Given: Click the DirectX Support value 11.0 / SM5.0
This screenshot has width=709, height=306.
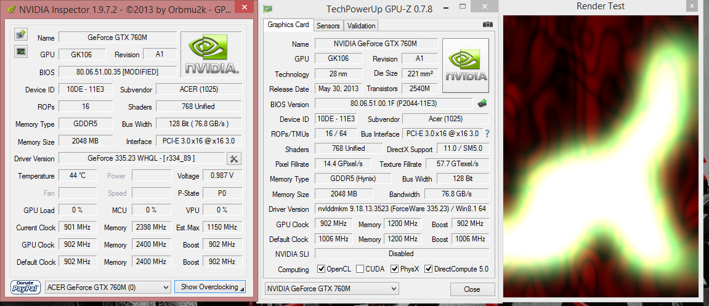Looking at the screenshot, I should (x=463, y=149).
